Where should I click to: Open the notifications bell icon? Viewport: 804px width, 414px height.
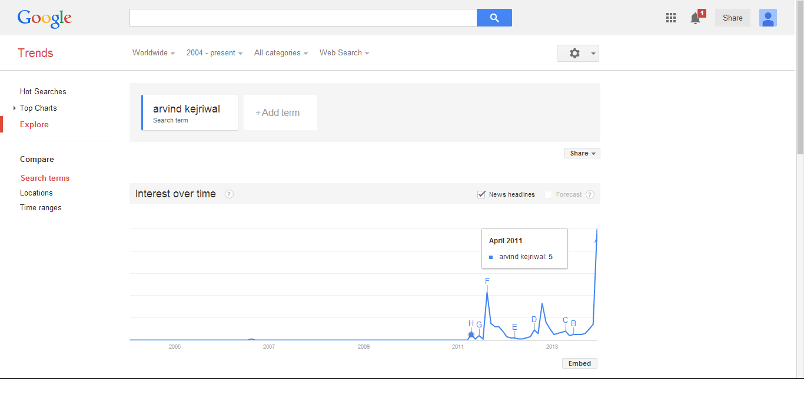(x=696, y=18)
